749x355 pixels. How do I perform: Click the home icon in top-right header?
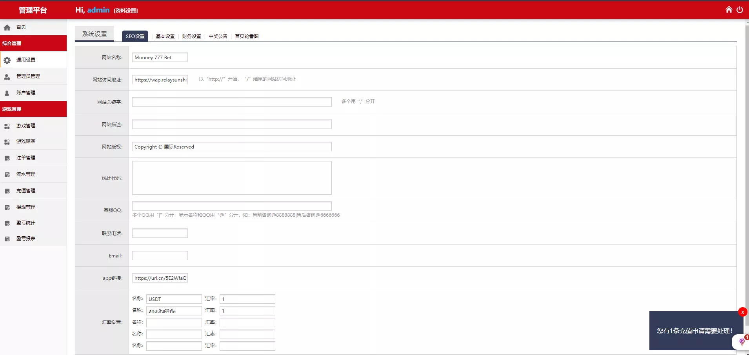(x=729, y=9)
